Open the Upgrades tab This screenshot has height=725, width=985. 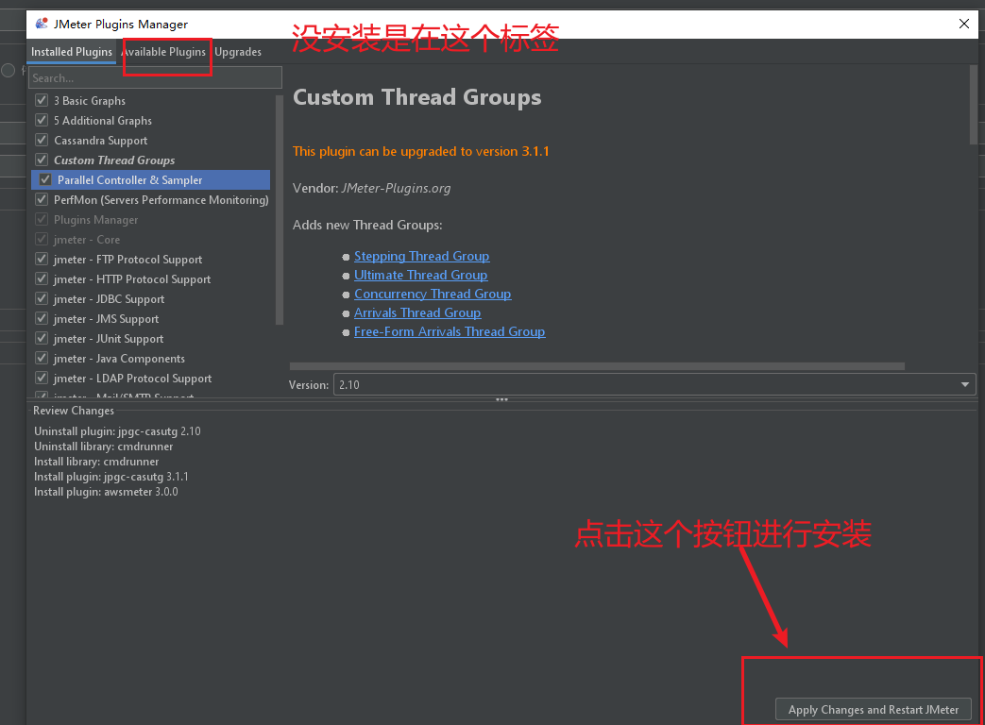point(238,52)
